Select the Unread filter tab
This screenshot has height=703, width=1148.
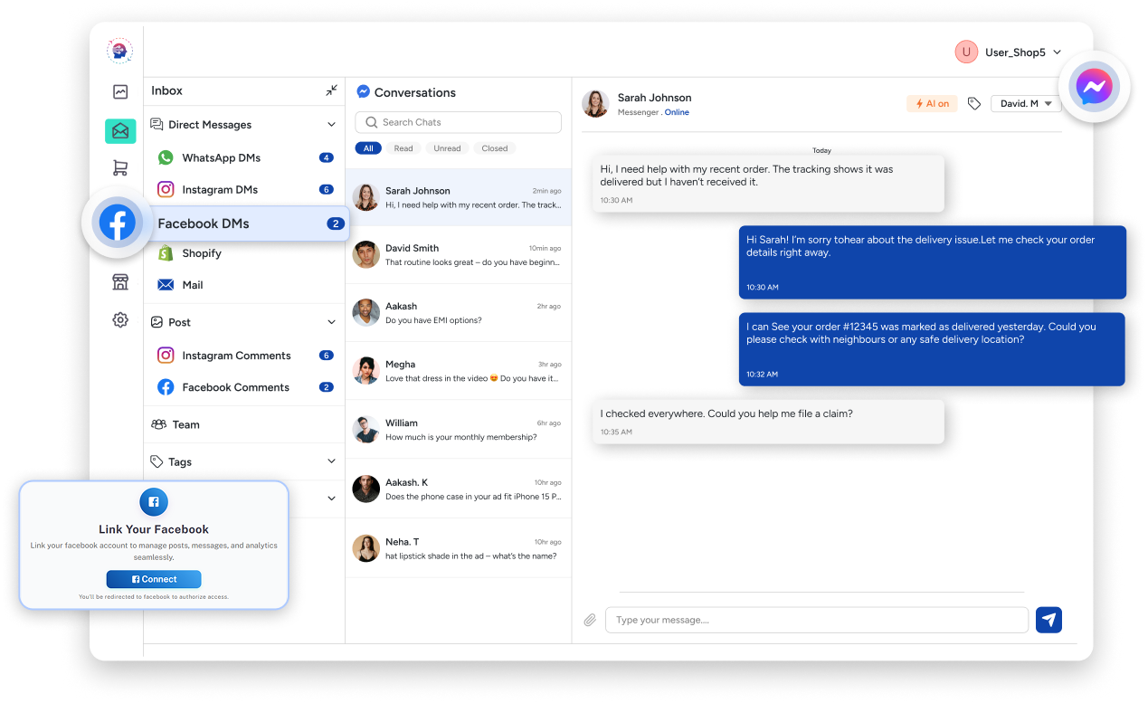coord(447,148)
